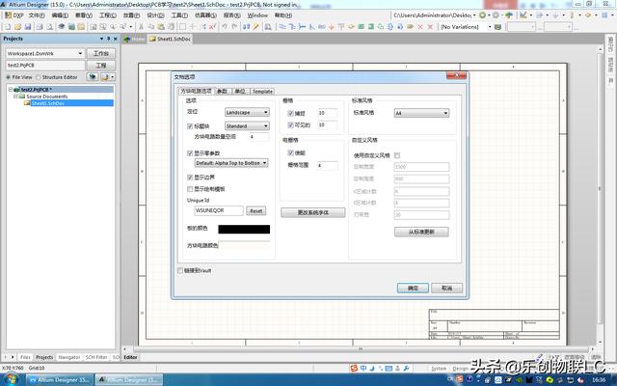Switch to the Template tab

point(262,92)
